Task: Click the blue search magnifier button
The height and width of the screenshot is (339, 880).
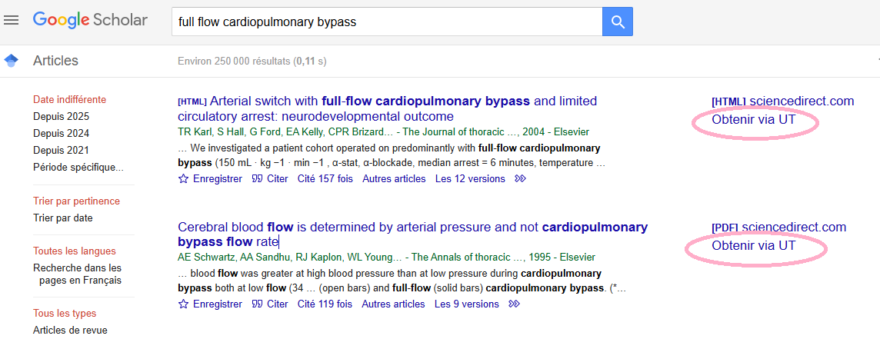Action: pyautogui.click(x=617, y=22)
